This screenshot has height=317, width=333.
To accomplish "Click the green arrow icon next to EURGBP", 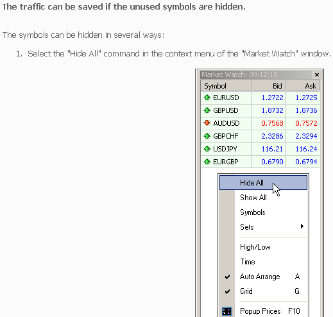I will pyautogui.click(x=207, y=162).
